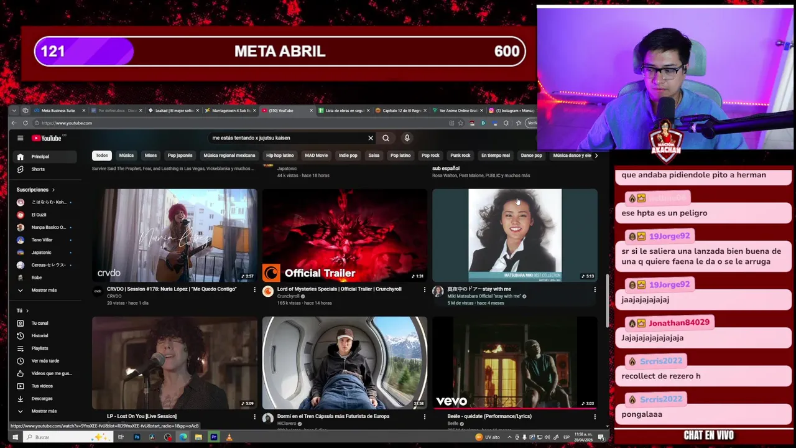Expand Tú list with lower Mostrar más

pos(44,411)
